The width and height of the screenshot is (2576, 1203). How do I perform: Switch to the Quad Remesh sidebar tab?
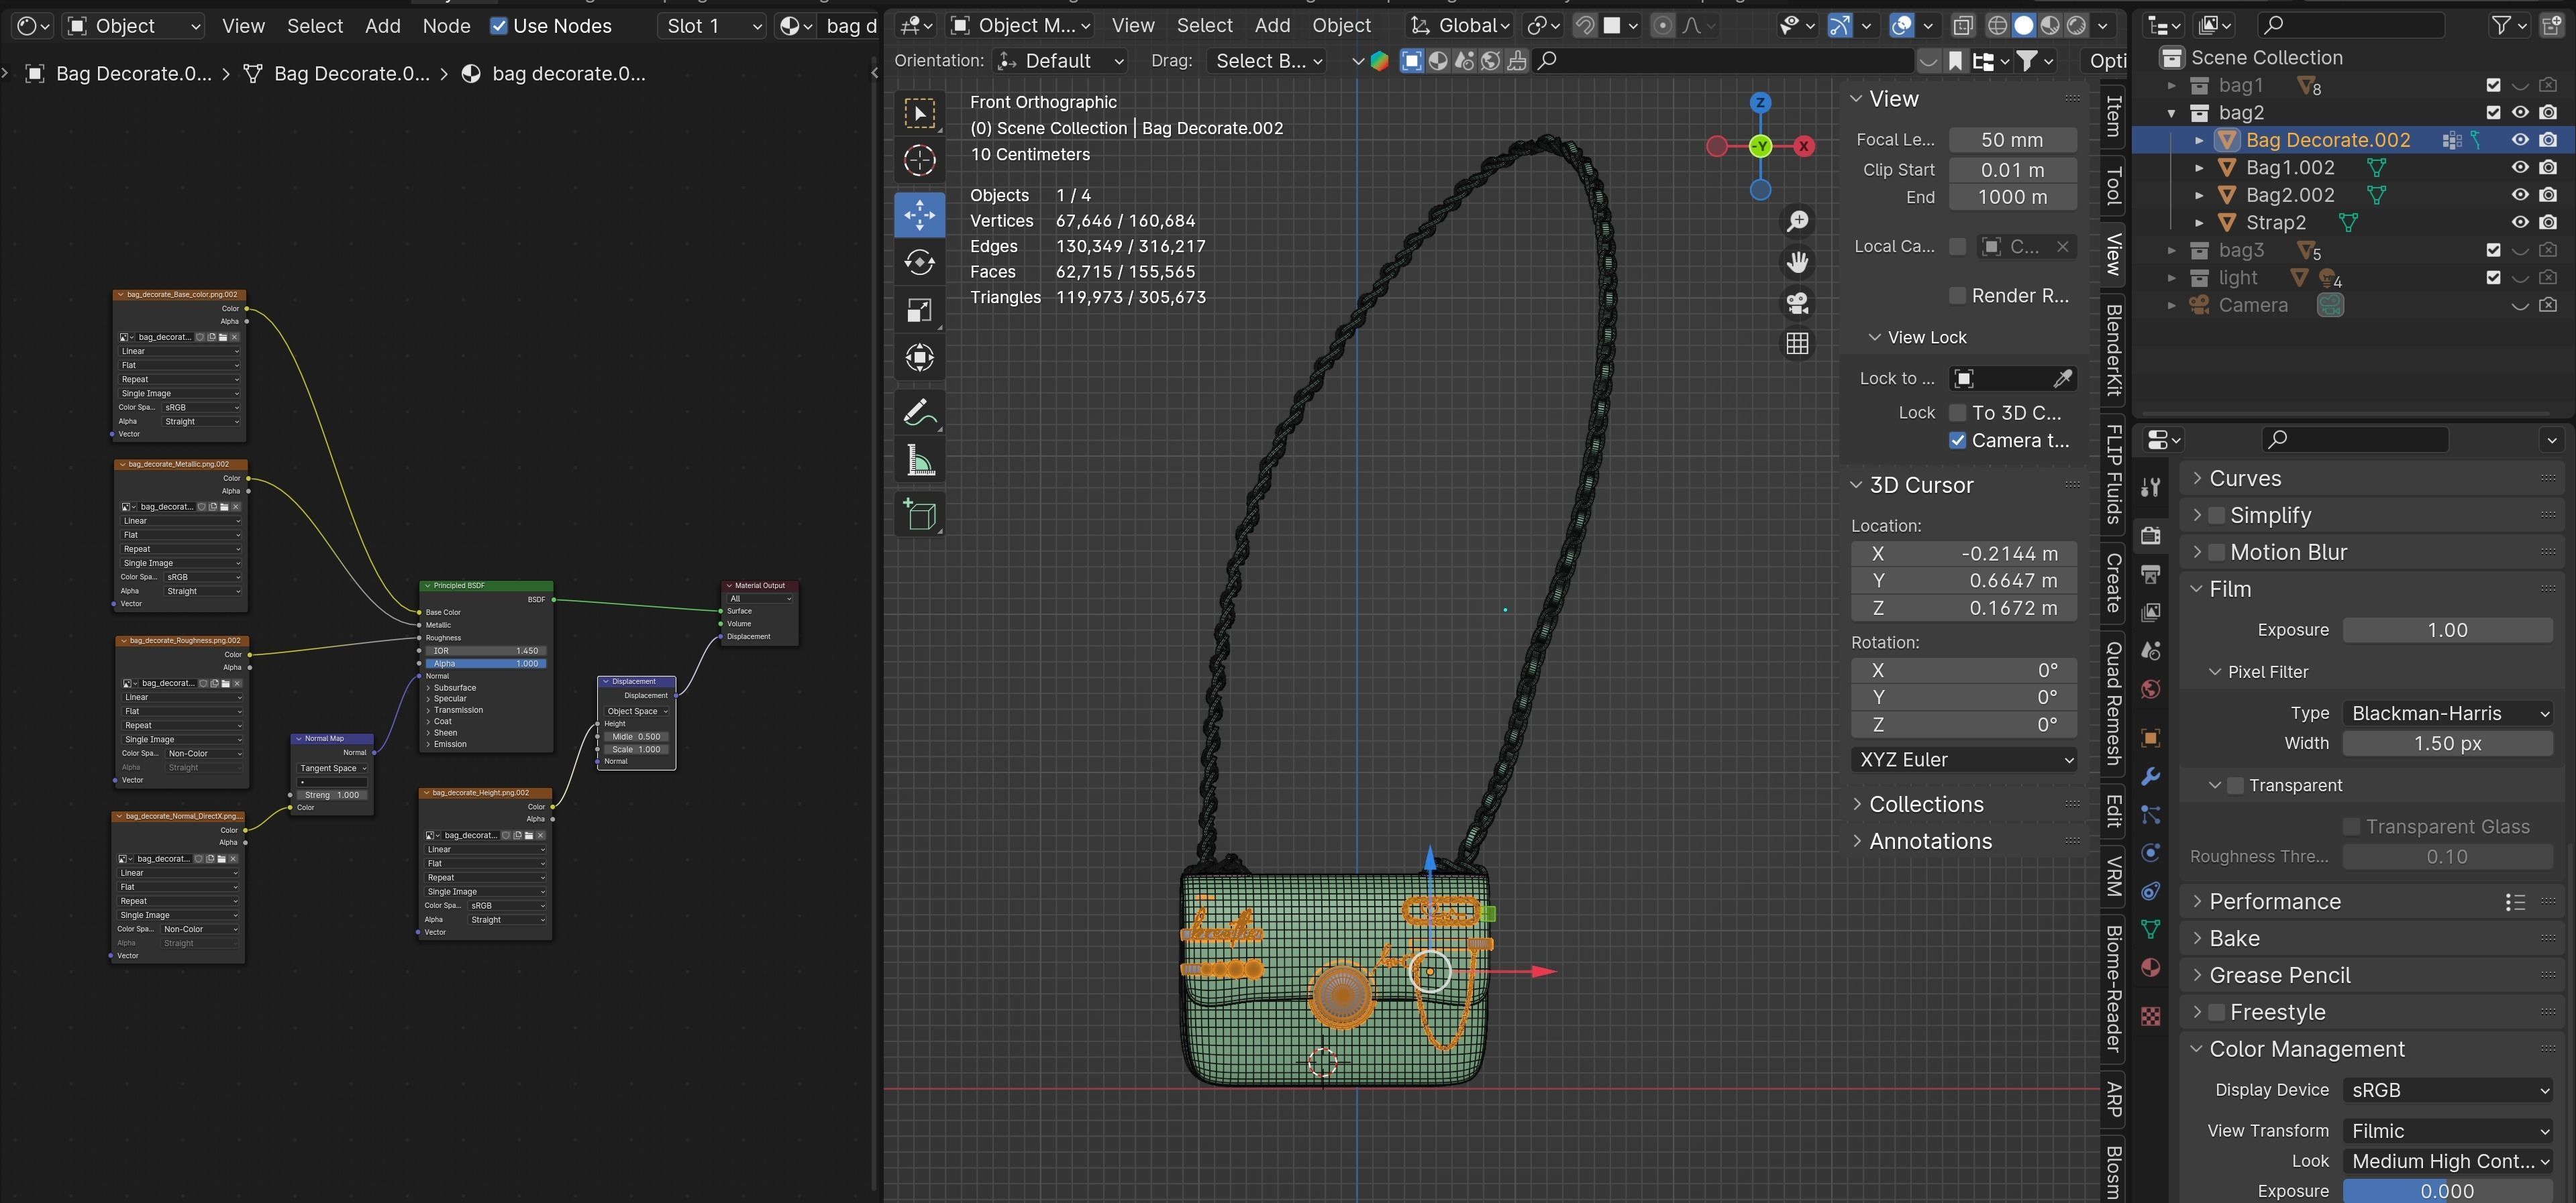(x=2112, y=704)
